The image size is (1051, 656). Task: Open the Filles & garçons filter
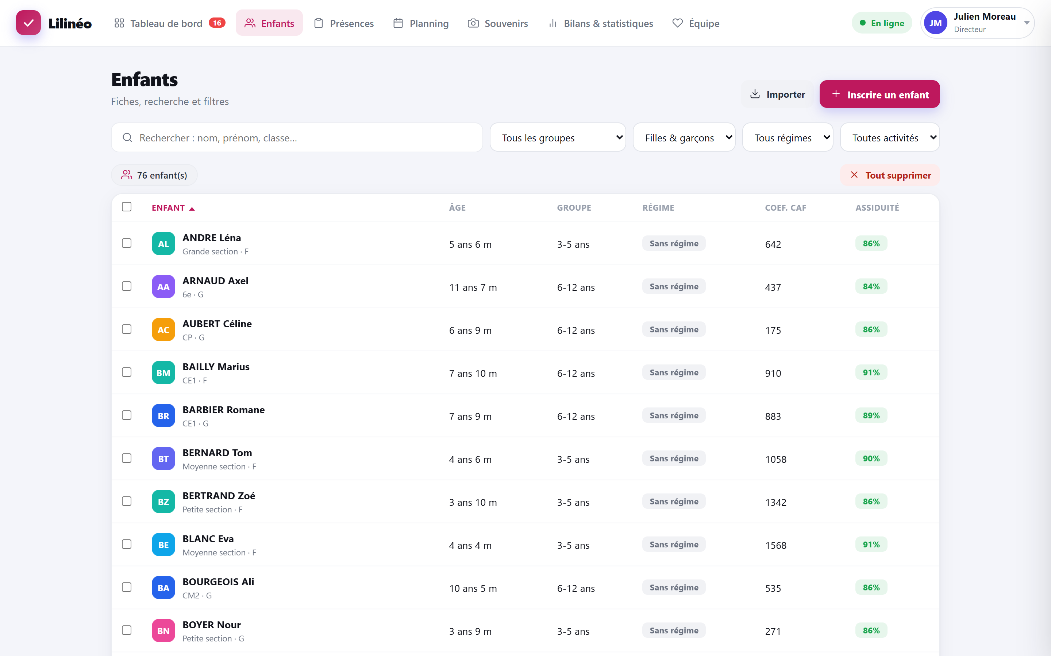coord(684,137)
